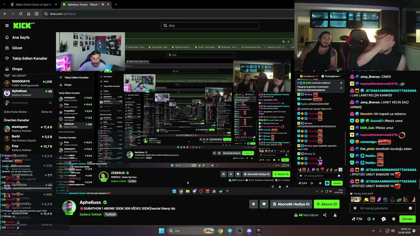Open the Kicks balance showing 0
Viewport: 420px width, 236px height.
click(x=371, y=219)
